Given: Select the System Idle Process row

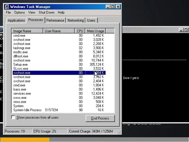Looking at the screenshot, I should point(59,110).
